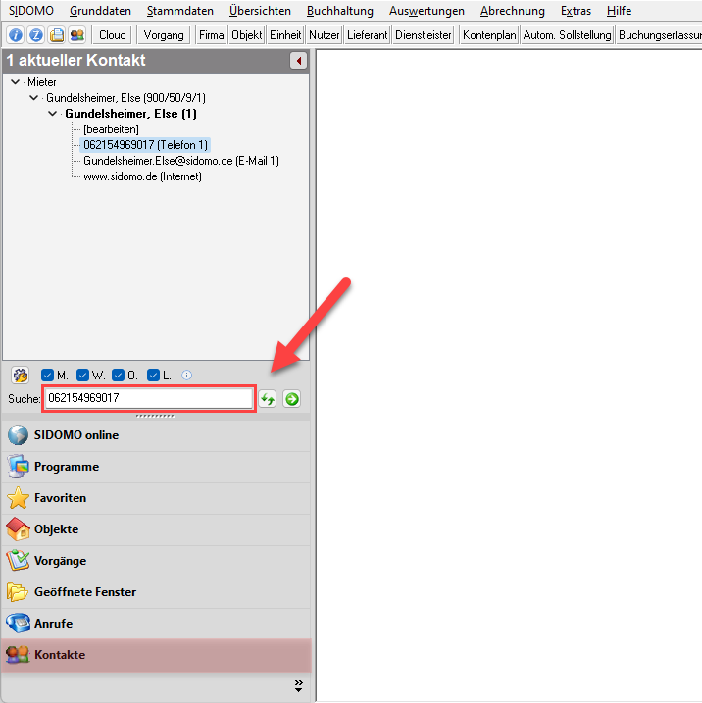Click the Einheit toolbar button

(x=285, y=35)
